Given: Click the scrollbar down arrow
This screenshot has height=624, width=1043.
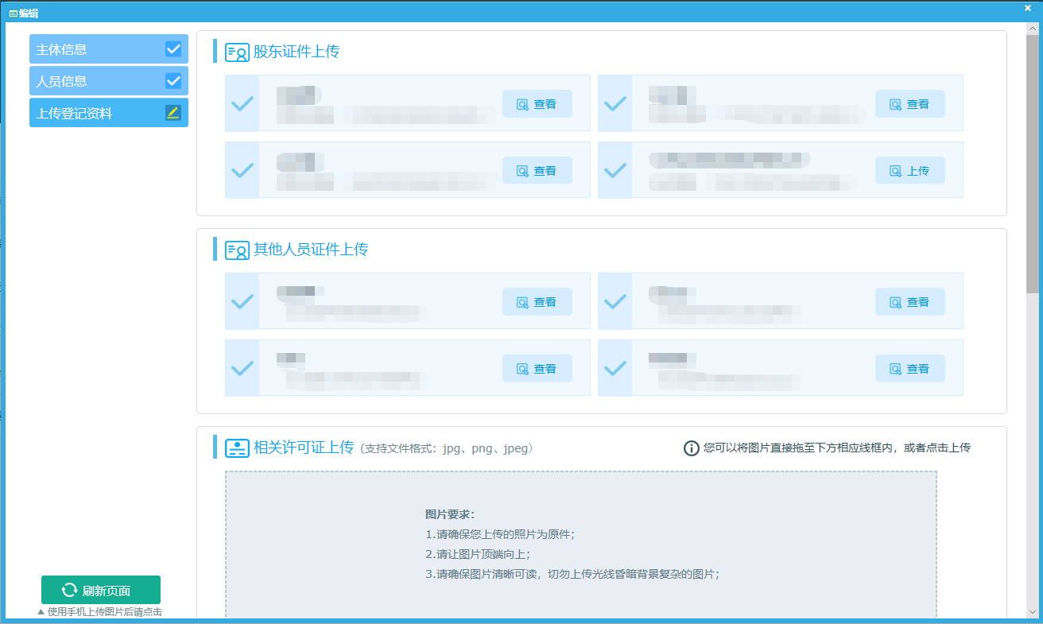Looking at the screenshot, I should (x=1033, y=612).
